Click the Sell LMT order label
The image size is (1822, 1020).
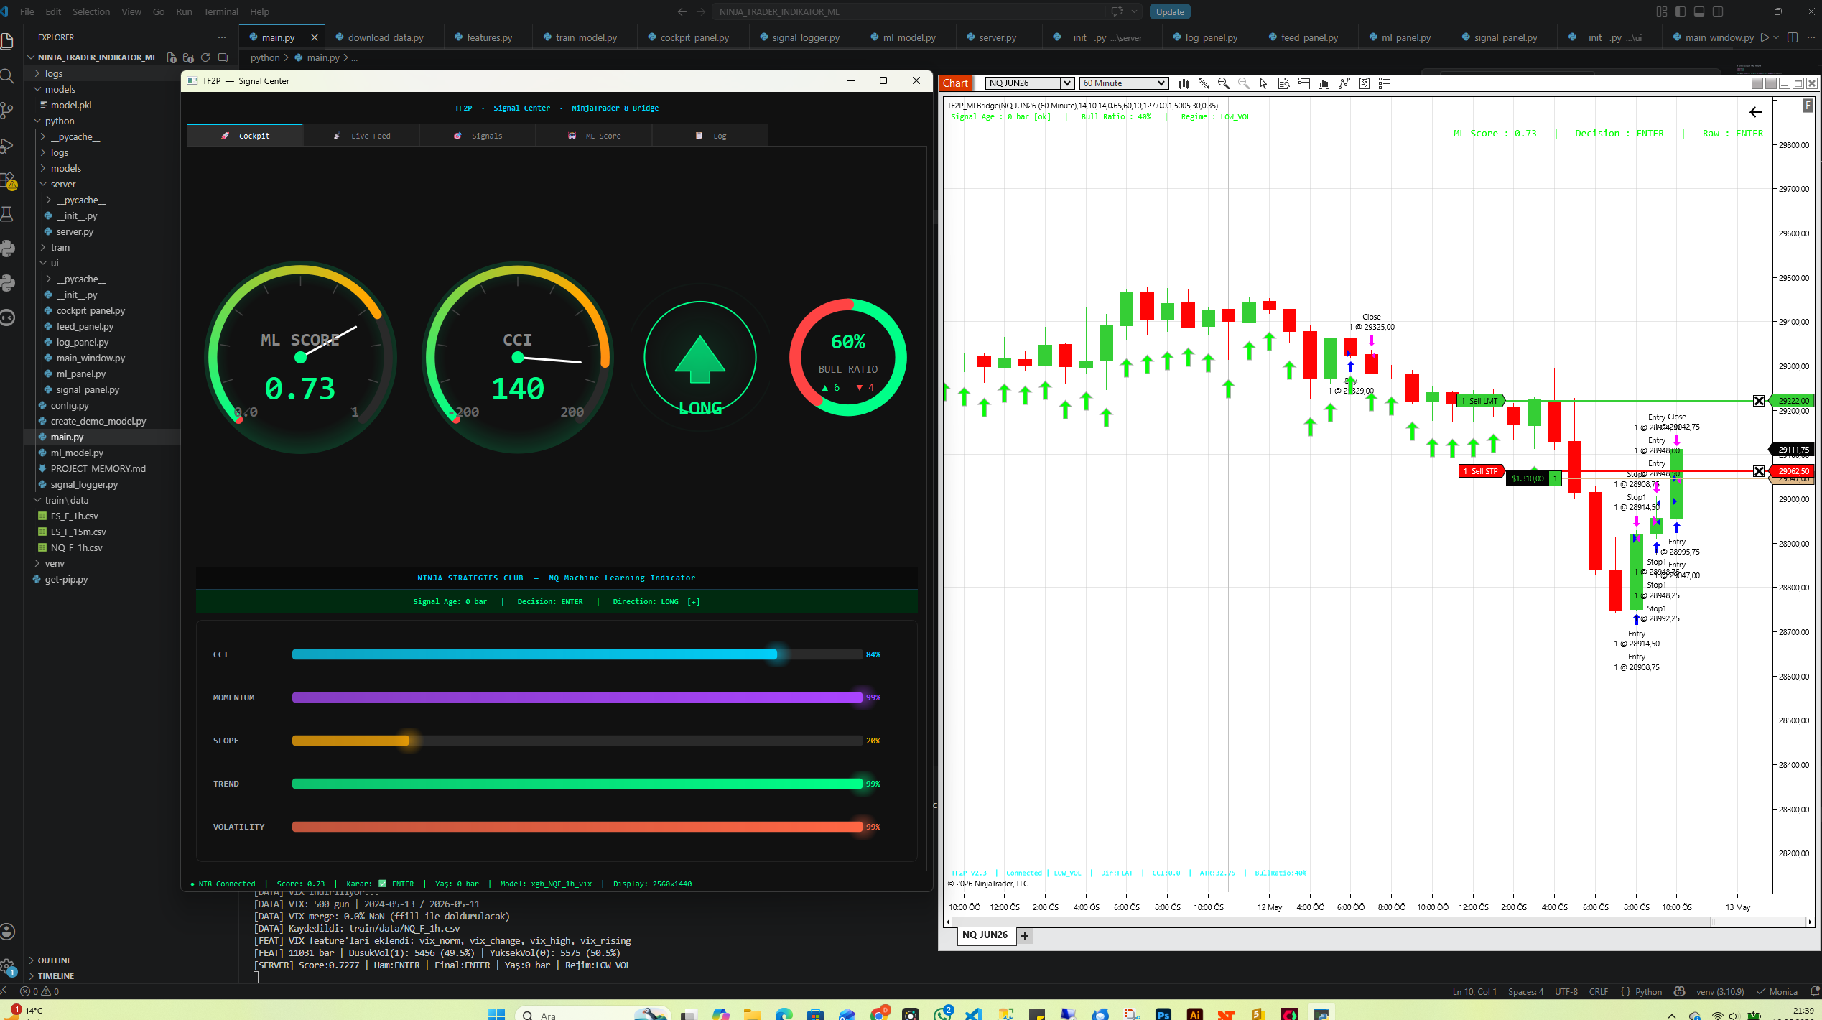[x=1480, y=401]
